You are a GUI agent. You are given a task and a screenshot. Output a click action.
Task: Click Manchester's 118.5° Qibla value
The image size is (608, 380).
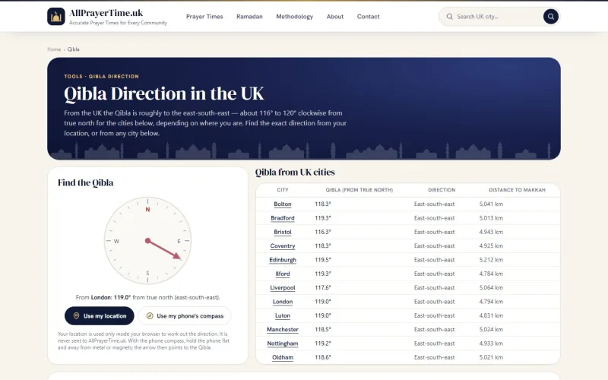tap(323, 330)
